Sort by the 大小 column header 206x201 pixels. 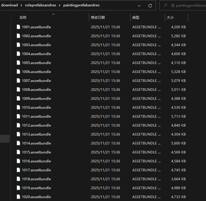(x=170, y=17)
